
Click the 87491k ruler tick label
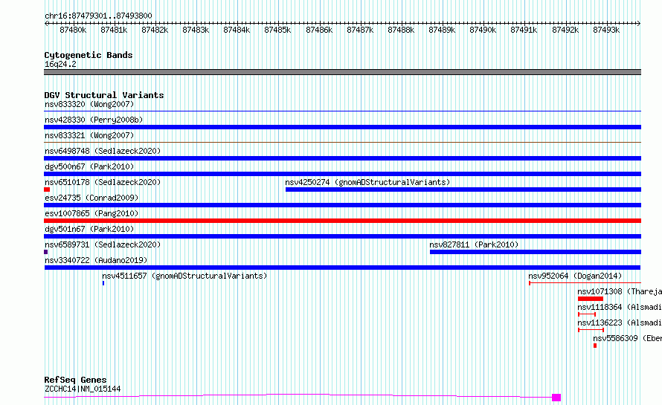[524, 30]
